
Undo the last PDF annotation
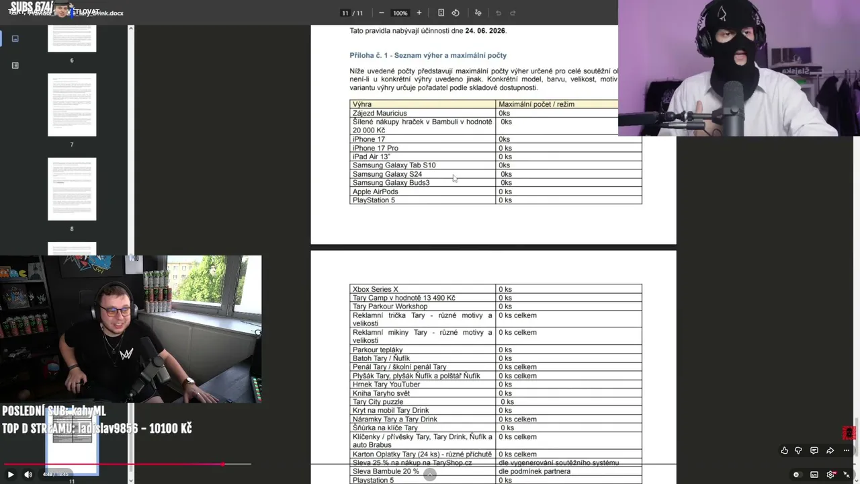pyautogui.click(x=498, y=13)
